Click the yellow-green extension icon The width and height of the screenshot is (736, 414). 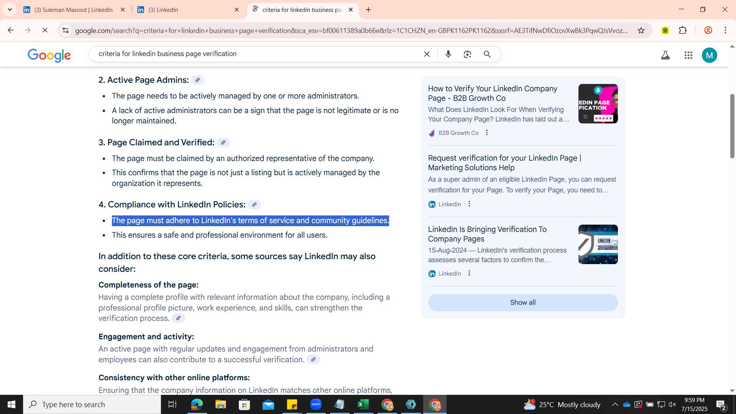coord(665,30)
